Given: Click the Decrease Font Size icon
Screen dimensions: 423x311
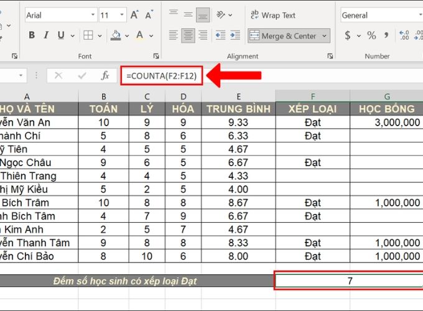Looking at the screenshot, I should pos(149,15).
